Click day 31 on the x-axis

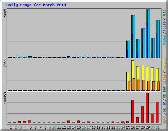point(157,127)
